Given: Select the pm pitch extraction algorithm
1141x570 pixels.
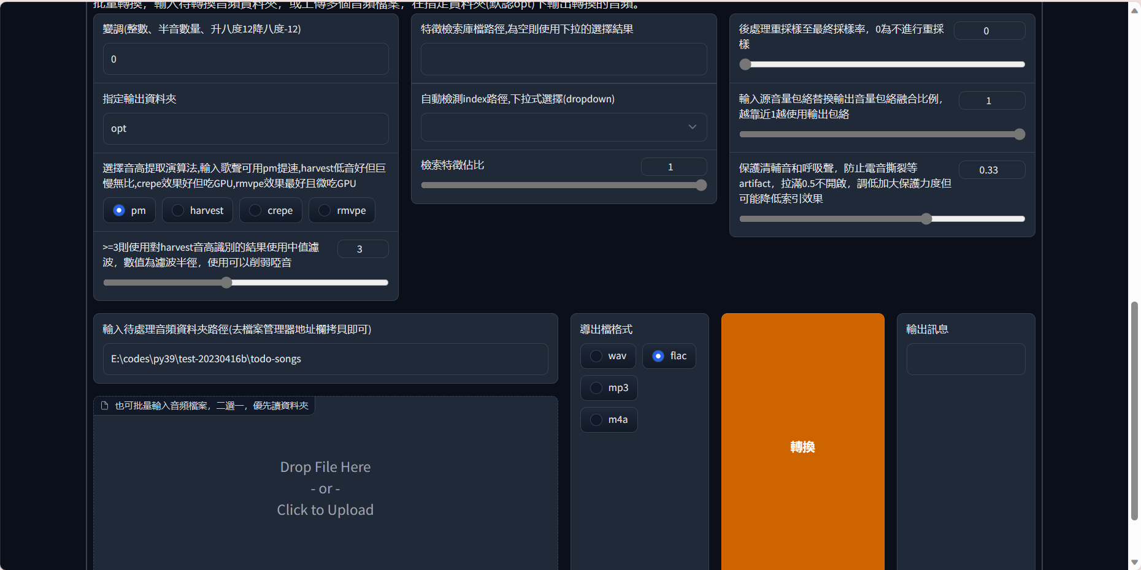Looking at the screenshot, I should (x=129, y=210).
